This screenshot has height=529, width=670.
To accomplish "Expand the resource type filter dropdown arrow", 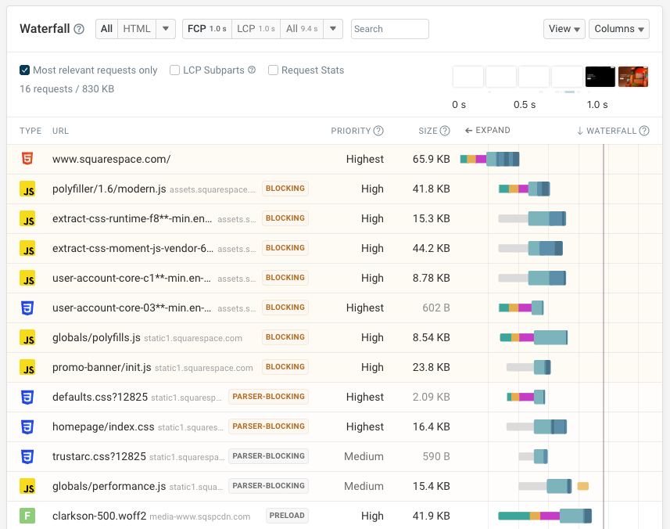I will click(166, 29).
